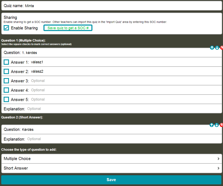Mark Answer 1 'válasz1' as correct
This screenshot has width=223, height=186.
tap(6, 62)
